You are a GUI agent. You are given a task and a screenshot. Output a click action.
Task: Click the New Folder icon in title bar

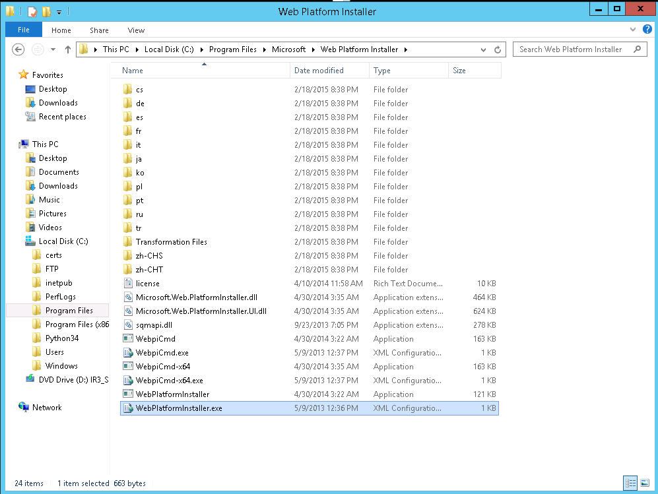point(46,11)
